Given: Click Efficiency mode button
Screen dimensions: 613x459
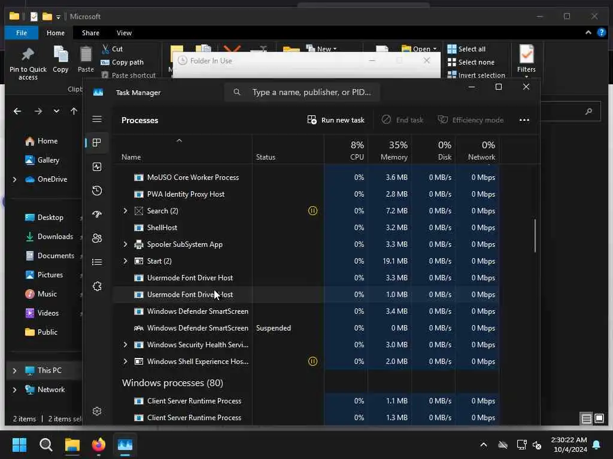Looking at the screenshot, I should (471, 120).
